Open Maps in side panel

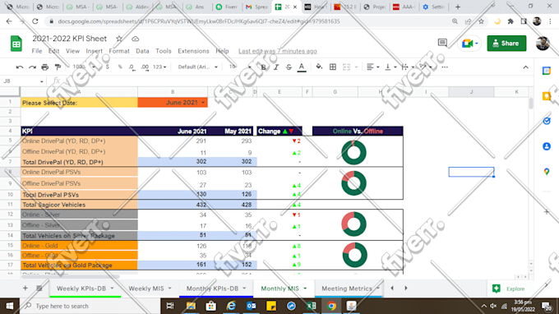[547, 172]
